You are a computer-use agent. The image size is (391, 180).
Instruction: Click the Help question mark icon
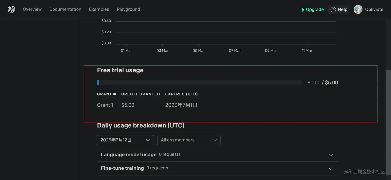point(333,10)
